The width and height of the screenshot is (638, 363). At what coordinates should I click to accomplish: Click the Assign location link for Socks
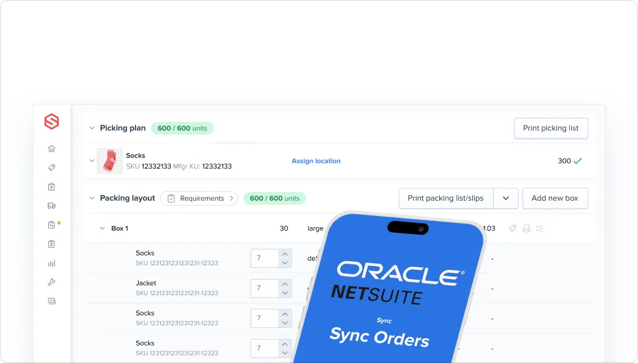tap(316, 161)
